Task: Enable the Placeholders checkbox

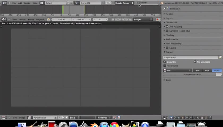Action: coord(165,66)
